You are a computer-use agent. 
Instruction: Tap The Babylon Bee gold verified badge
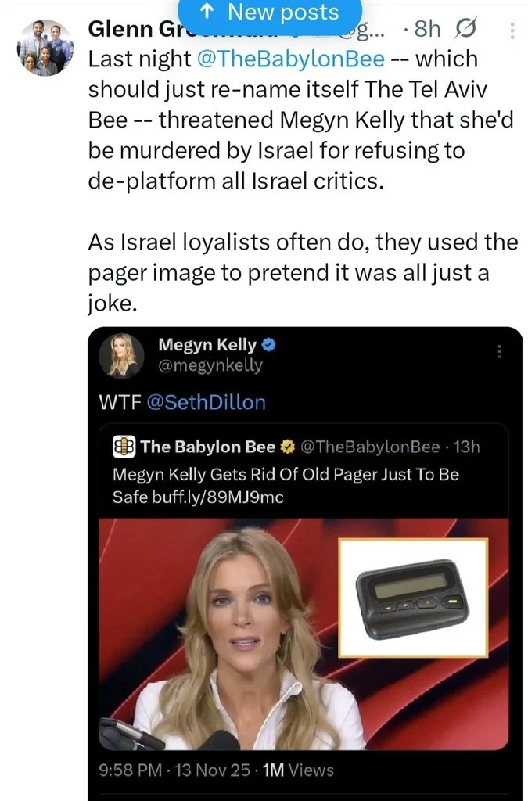click(287, 447)
